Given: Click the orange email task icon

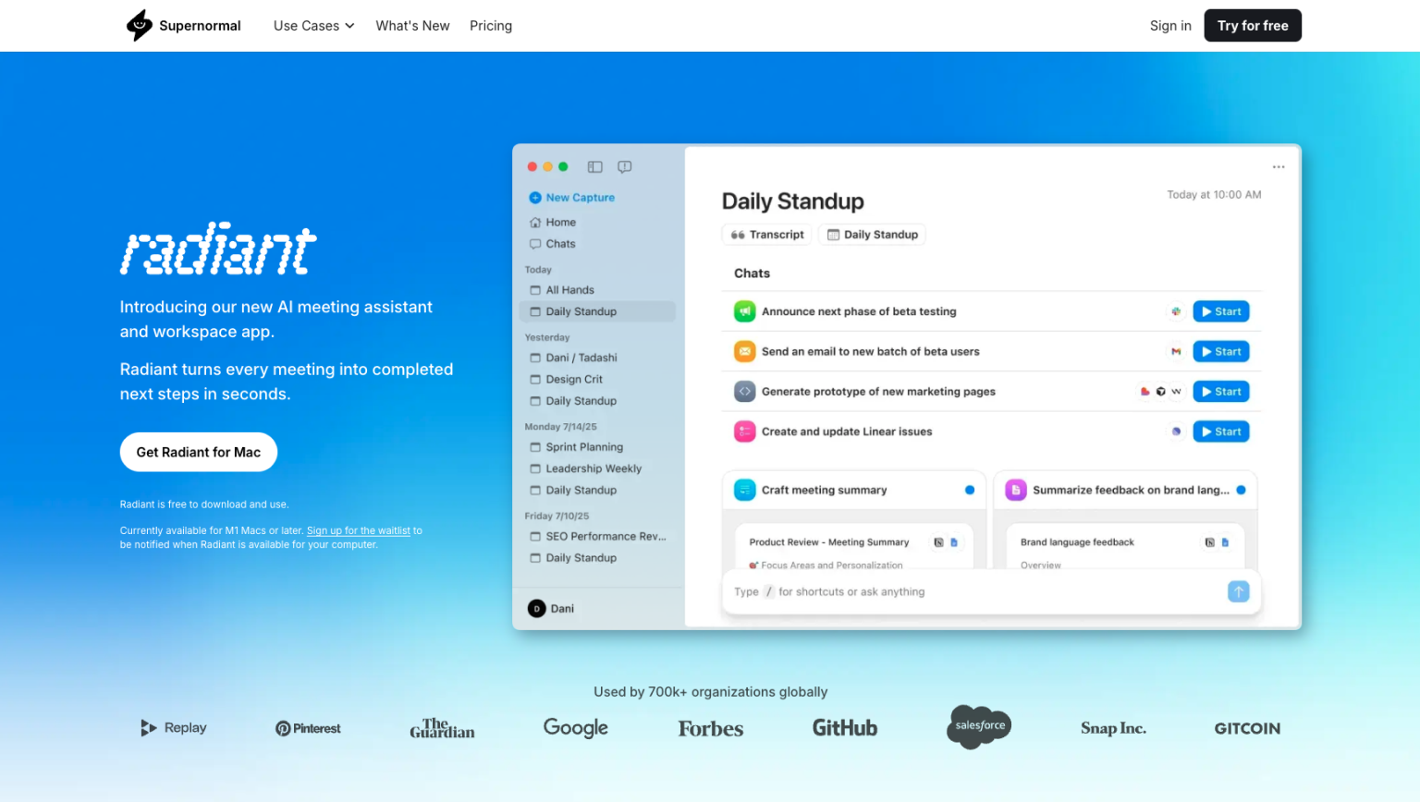Looking at the screenshot, I should (745, 351).
